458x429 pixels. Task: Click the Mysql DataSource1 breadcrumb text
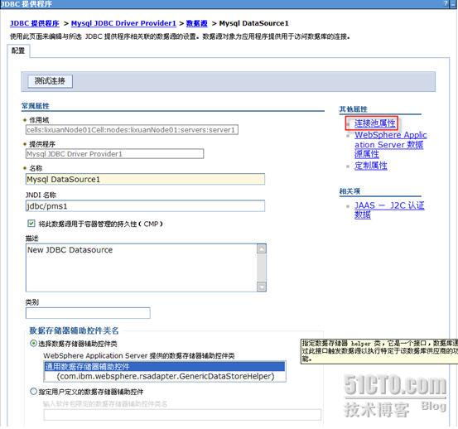pos(253,23)
